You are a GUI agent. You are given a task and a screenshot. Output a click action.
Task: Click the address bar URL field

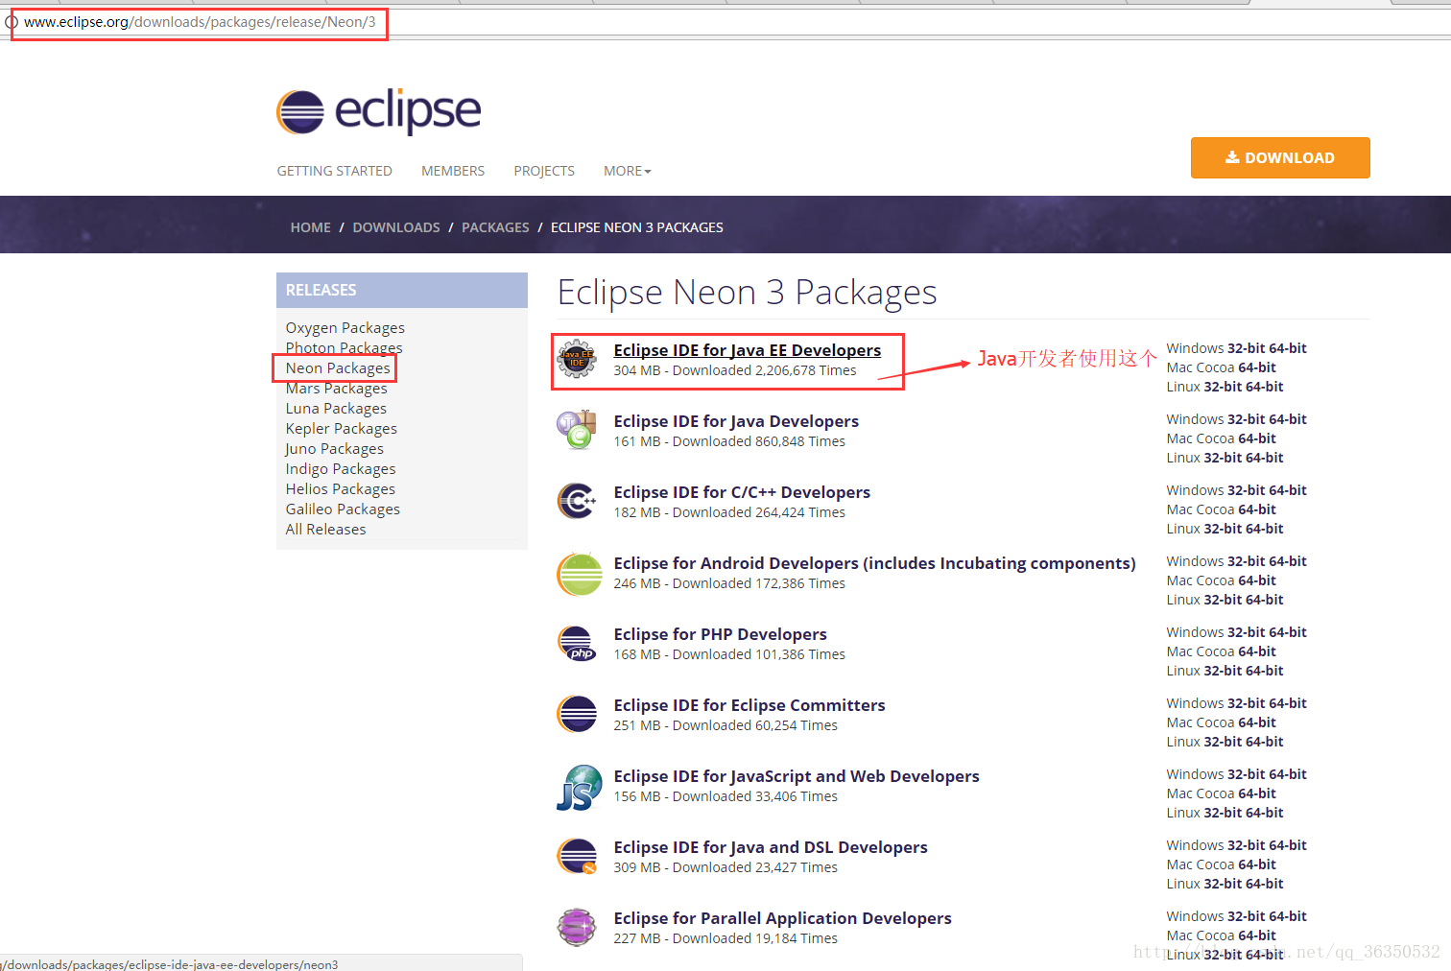pos(200,22)
